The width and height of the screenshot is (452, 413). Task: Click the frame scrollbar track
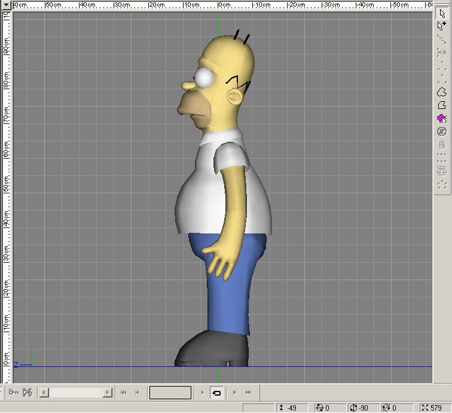click(76, 393)
